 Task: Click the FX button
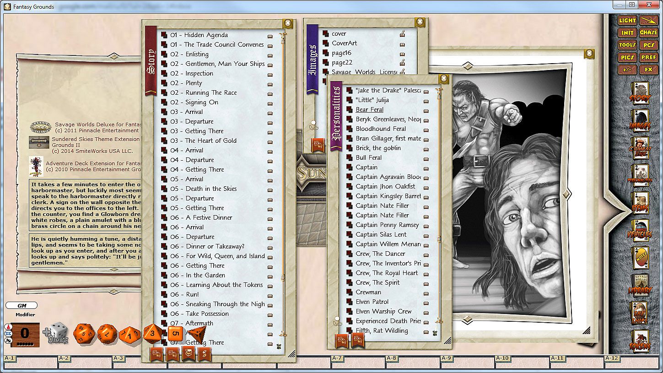648,70
